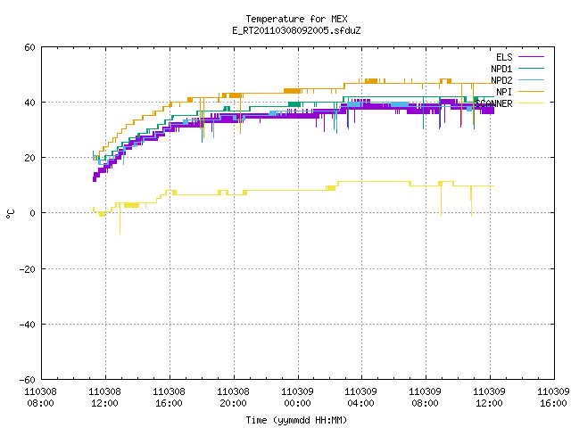This screenshot has width=571, height=428.
Task: Click the SCANNER legend label
Action: pos(493,103)
